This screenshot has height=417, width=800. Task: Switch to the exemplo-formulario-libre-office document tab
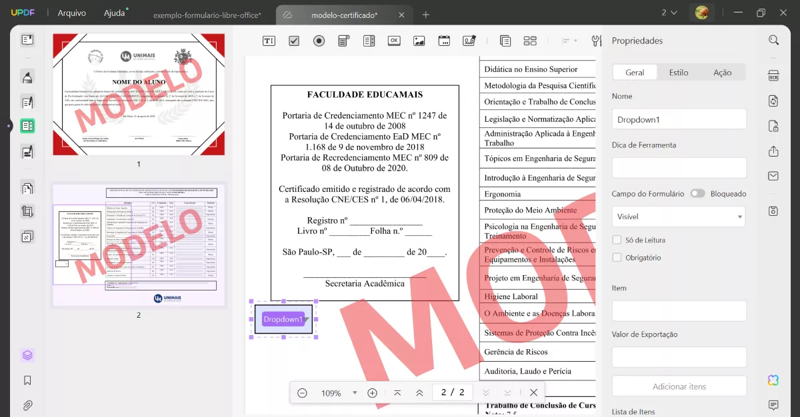pyautogui.click(x=207, y=14)
